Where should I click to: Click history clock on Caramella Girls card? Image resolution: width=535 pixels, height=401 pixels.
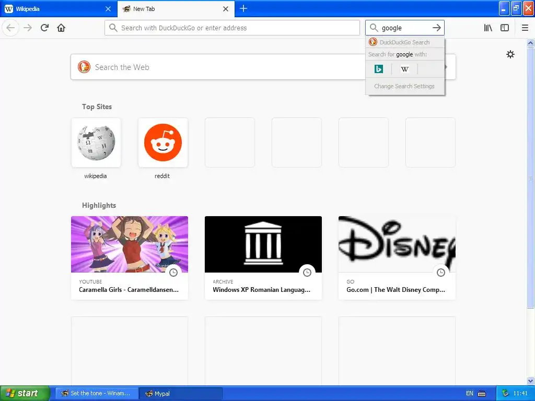(173, 273)
